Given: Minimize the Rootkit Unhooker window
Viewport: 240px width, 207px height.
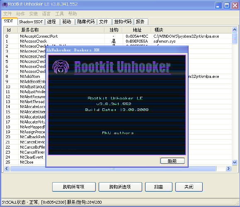Looking at the screenshot, I should click(x=218, y=6).
